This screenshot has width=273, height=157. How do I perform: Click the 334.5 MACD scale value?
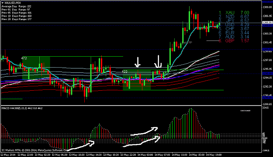click(x=266, y=108)
